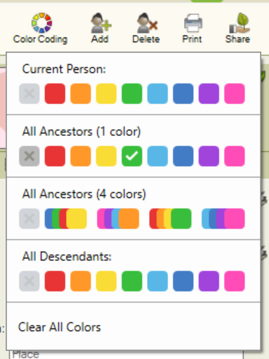Select the orange swatch for Current Person
The height and width of the screenshot is (359, 269).
point(80,93)
